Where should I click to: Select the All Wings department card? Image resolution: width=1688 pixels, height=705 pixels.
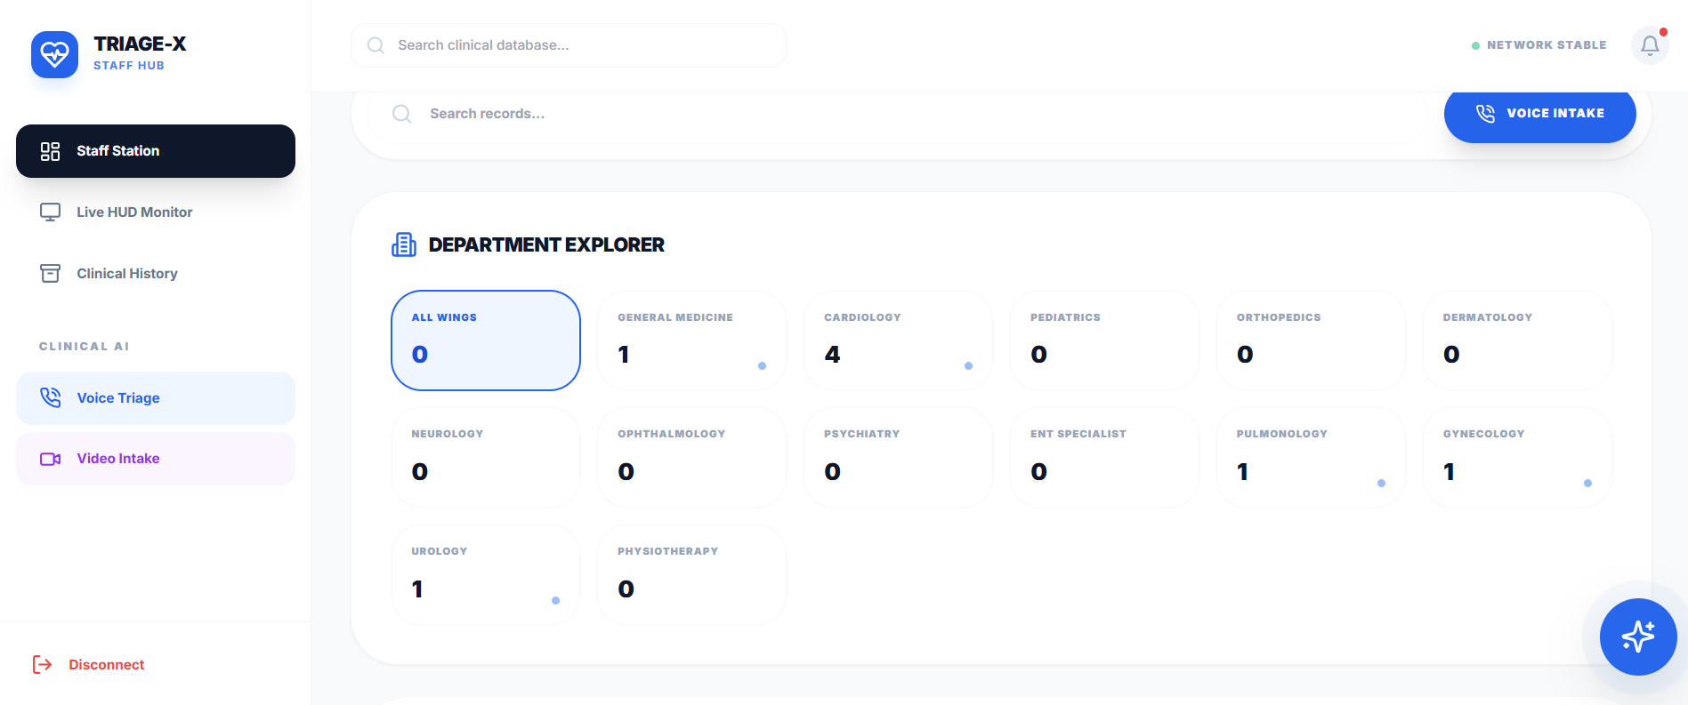486,340
